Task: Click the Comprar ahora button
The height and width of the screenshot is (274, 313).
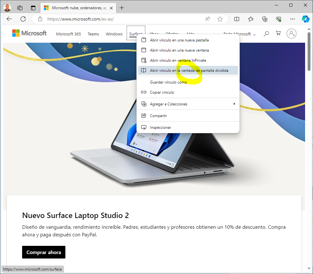Action: pos(44,252)
